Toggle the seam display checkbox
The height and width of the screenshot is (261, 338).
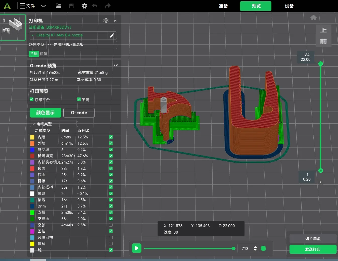[x=111, y=250]
